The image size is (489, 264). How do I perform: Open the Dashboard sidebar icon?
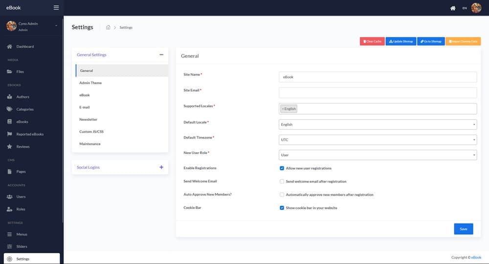pos(9,46)
